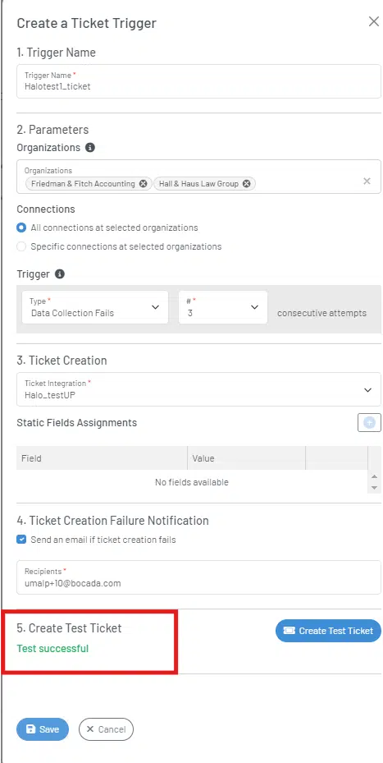Toggle Send an email if ticket creation fails
Image resolution: width=383 pixels, height=763 pixels.
click(21, 539)
